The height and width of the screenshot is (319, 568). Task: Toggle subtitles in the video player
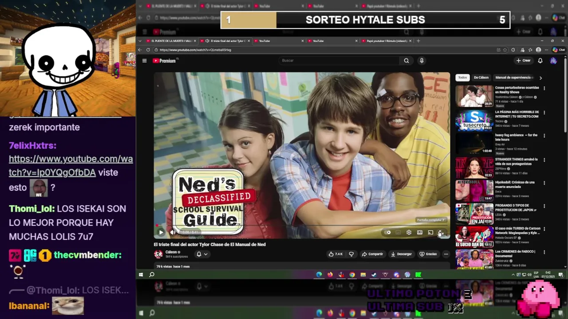[x=398, y=232]
